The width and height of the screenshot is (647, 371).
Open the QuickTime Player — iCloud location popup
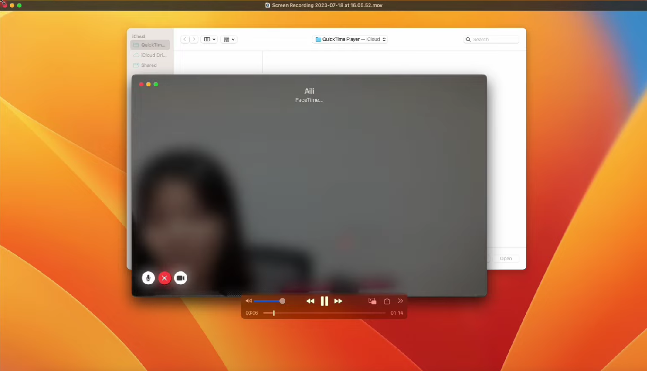(x=350, y=39)
